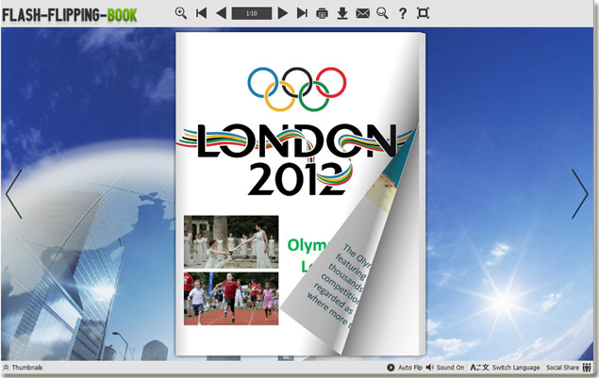Screen dimensions: 599x378
Task: Click the zoom in magnifier icon
Action: point(181,13)
